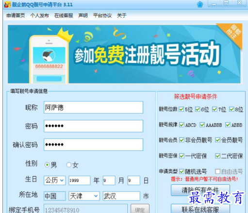Click the birth day field

pyautogui.click(x=134, y=180)
